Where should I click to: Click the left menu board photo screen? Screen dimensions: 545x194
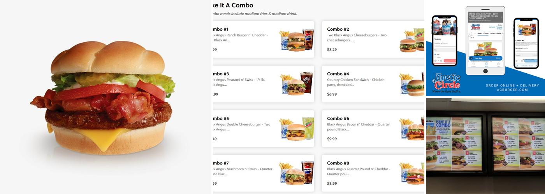[x=454, y=144]
